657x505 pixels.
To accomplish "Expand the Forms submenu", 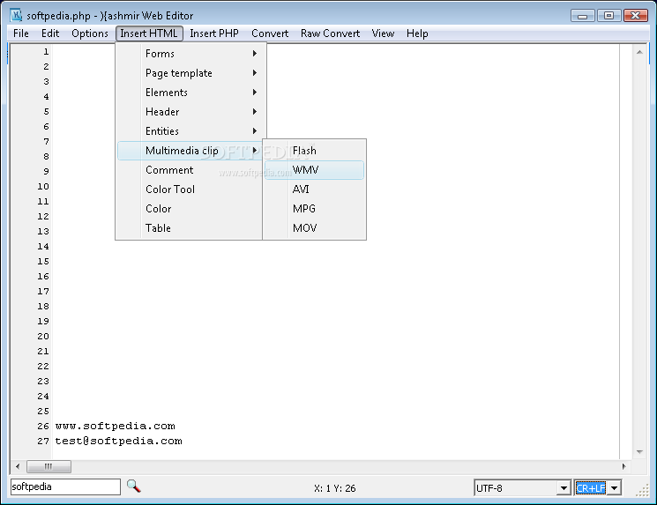I will [x=191, y=54].
